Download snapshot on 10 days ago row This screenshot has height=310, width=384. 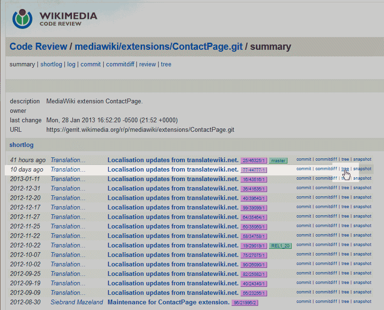click(362, 169)
